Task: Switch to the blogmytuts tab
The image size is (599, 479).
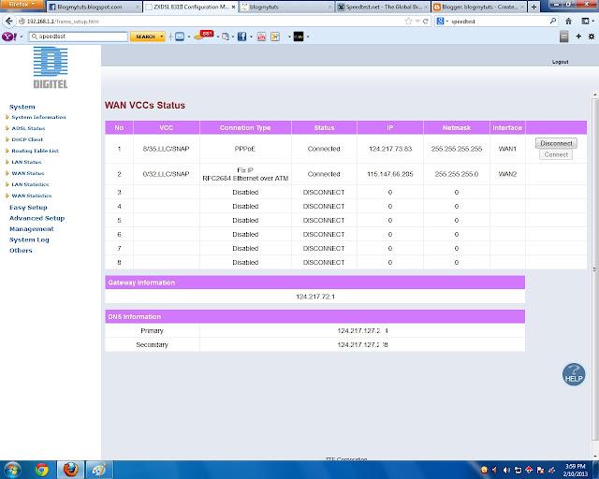Action: (x=286, y=7)
